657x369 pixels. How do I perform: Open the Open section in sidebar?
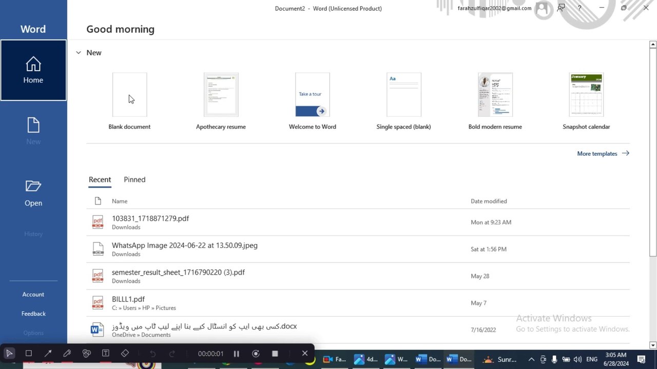(x=33, y=193)
